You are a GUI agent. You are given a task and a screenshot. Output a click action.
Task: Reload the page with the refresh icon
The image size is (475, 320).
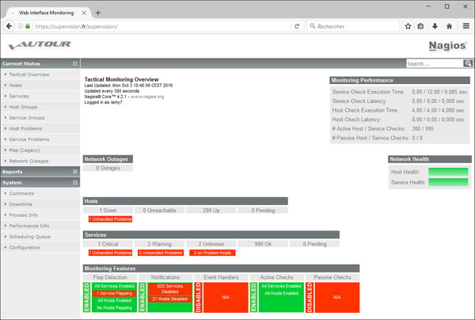point(297,26)
